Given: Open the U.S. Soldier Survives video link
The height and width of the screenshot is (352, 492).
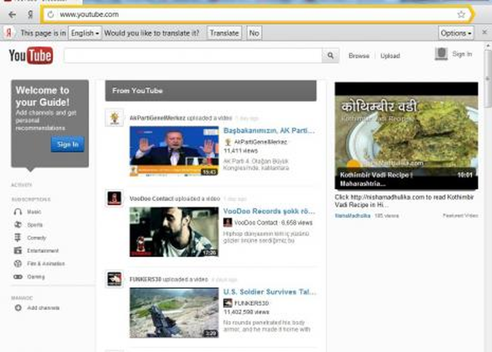Looking at the screenshot, I should click(x=270, y=292).
